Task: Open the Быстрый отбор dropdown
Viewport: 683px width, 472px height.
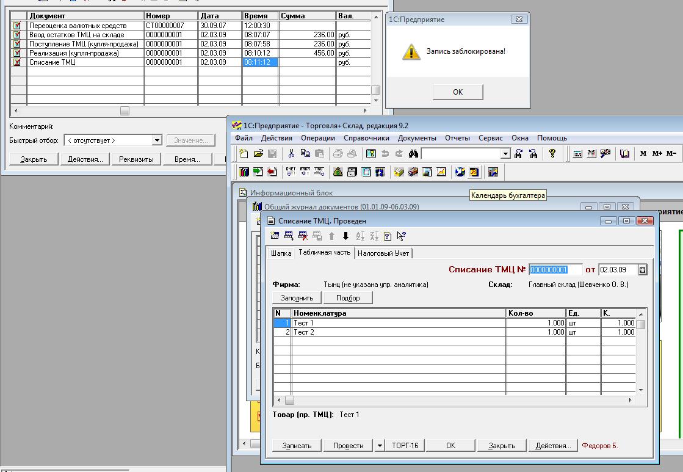Action: [157, 140]
